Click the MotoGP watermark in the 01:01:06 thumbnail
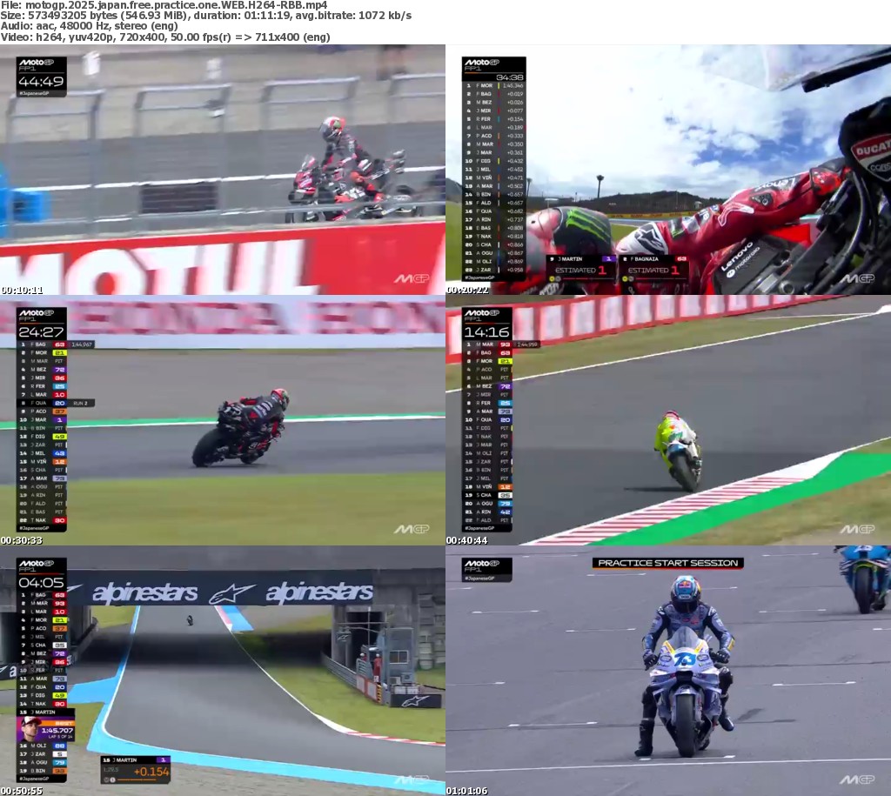This screenshot has height=796, width=891. 857,779
